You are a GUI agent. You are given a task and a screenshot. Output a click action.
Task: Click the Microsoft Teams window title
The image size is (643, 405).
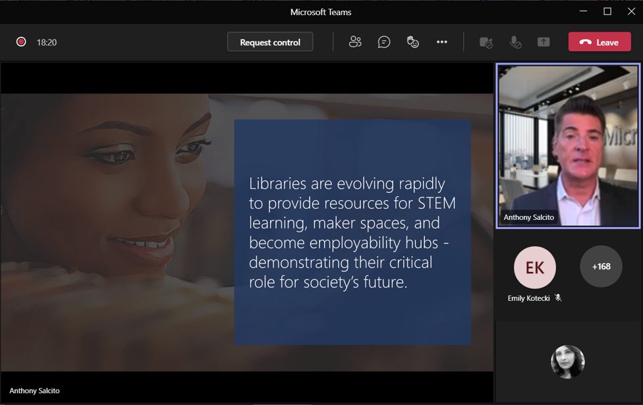click(x=321, y=13)
